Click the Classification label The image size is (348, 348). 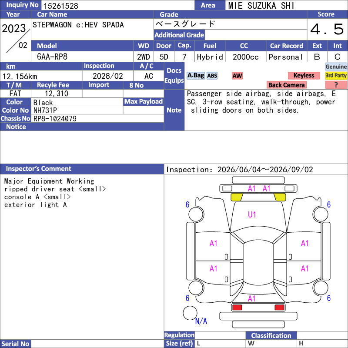(x=271, y=335)
